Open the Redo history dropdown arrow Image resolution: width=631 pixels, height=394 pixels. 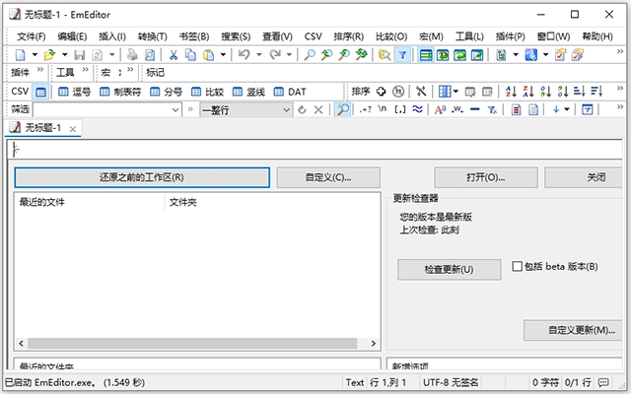tap(289, 55)
